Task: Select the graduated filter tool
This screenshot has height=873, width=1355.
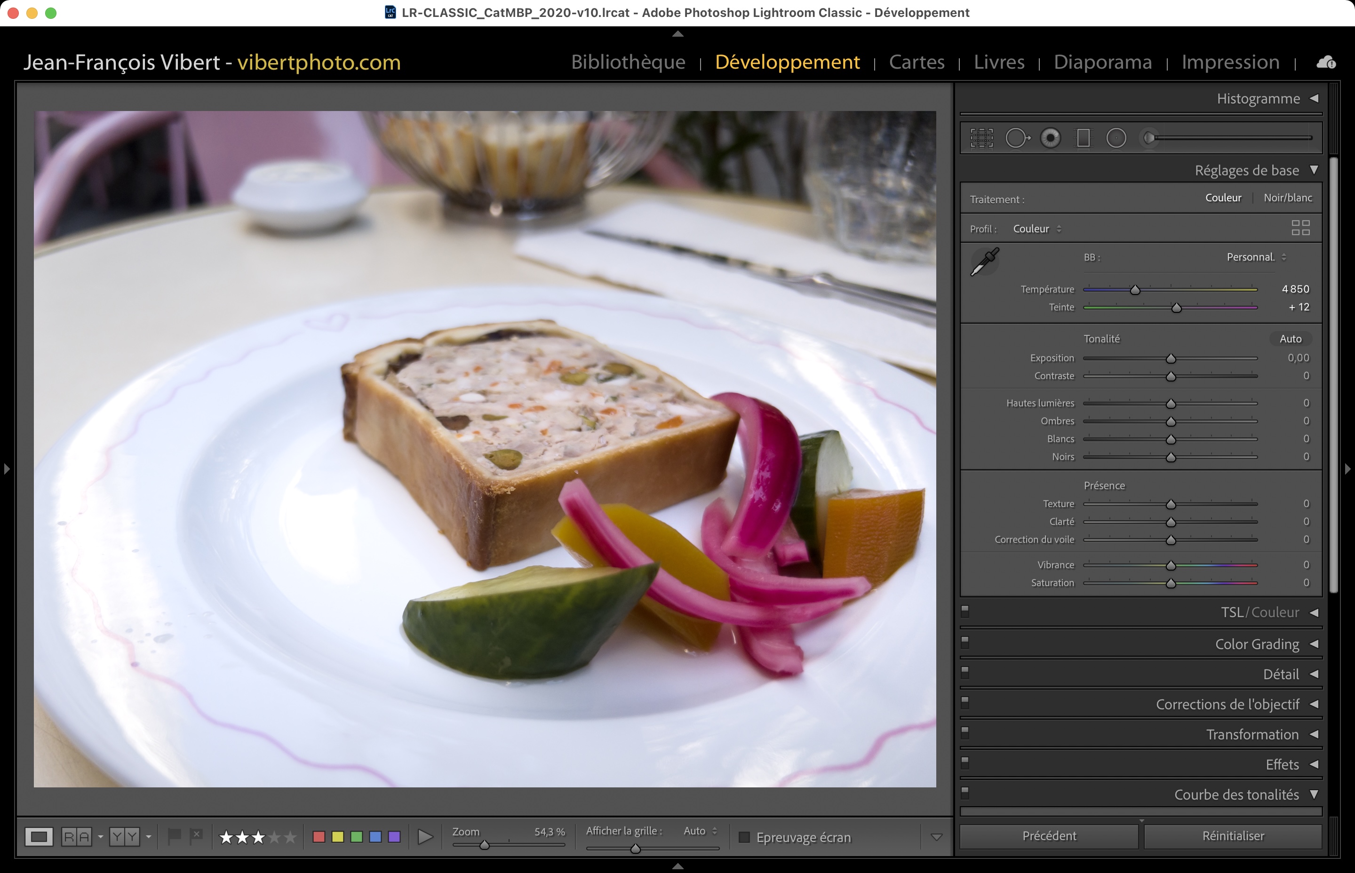Action: coord(1083,138)
